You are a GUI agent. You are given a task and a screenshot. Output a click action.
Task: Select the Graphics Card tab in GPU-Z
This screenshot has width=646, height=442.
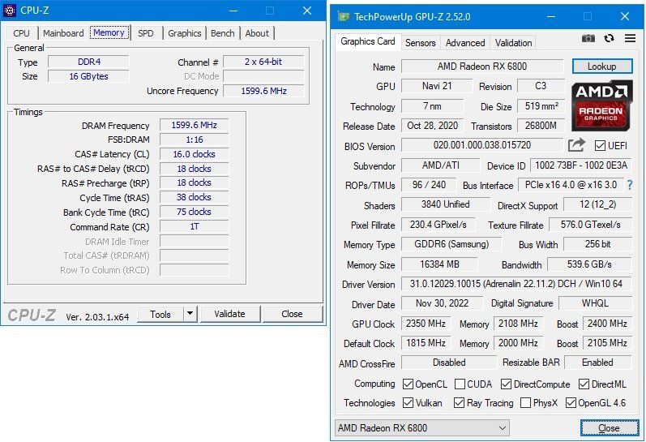click(368, 41)
